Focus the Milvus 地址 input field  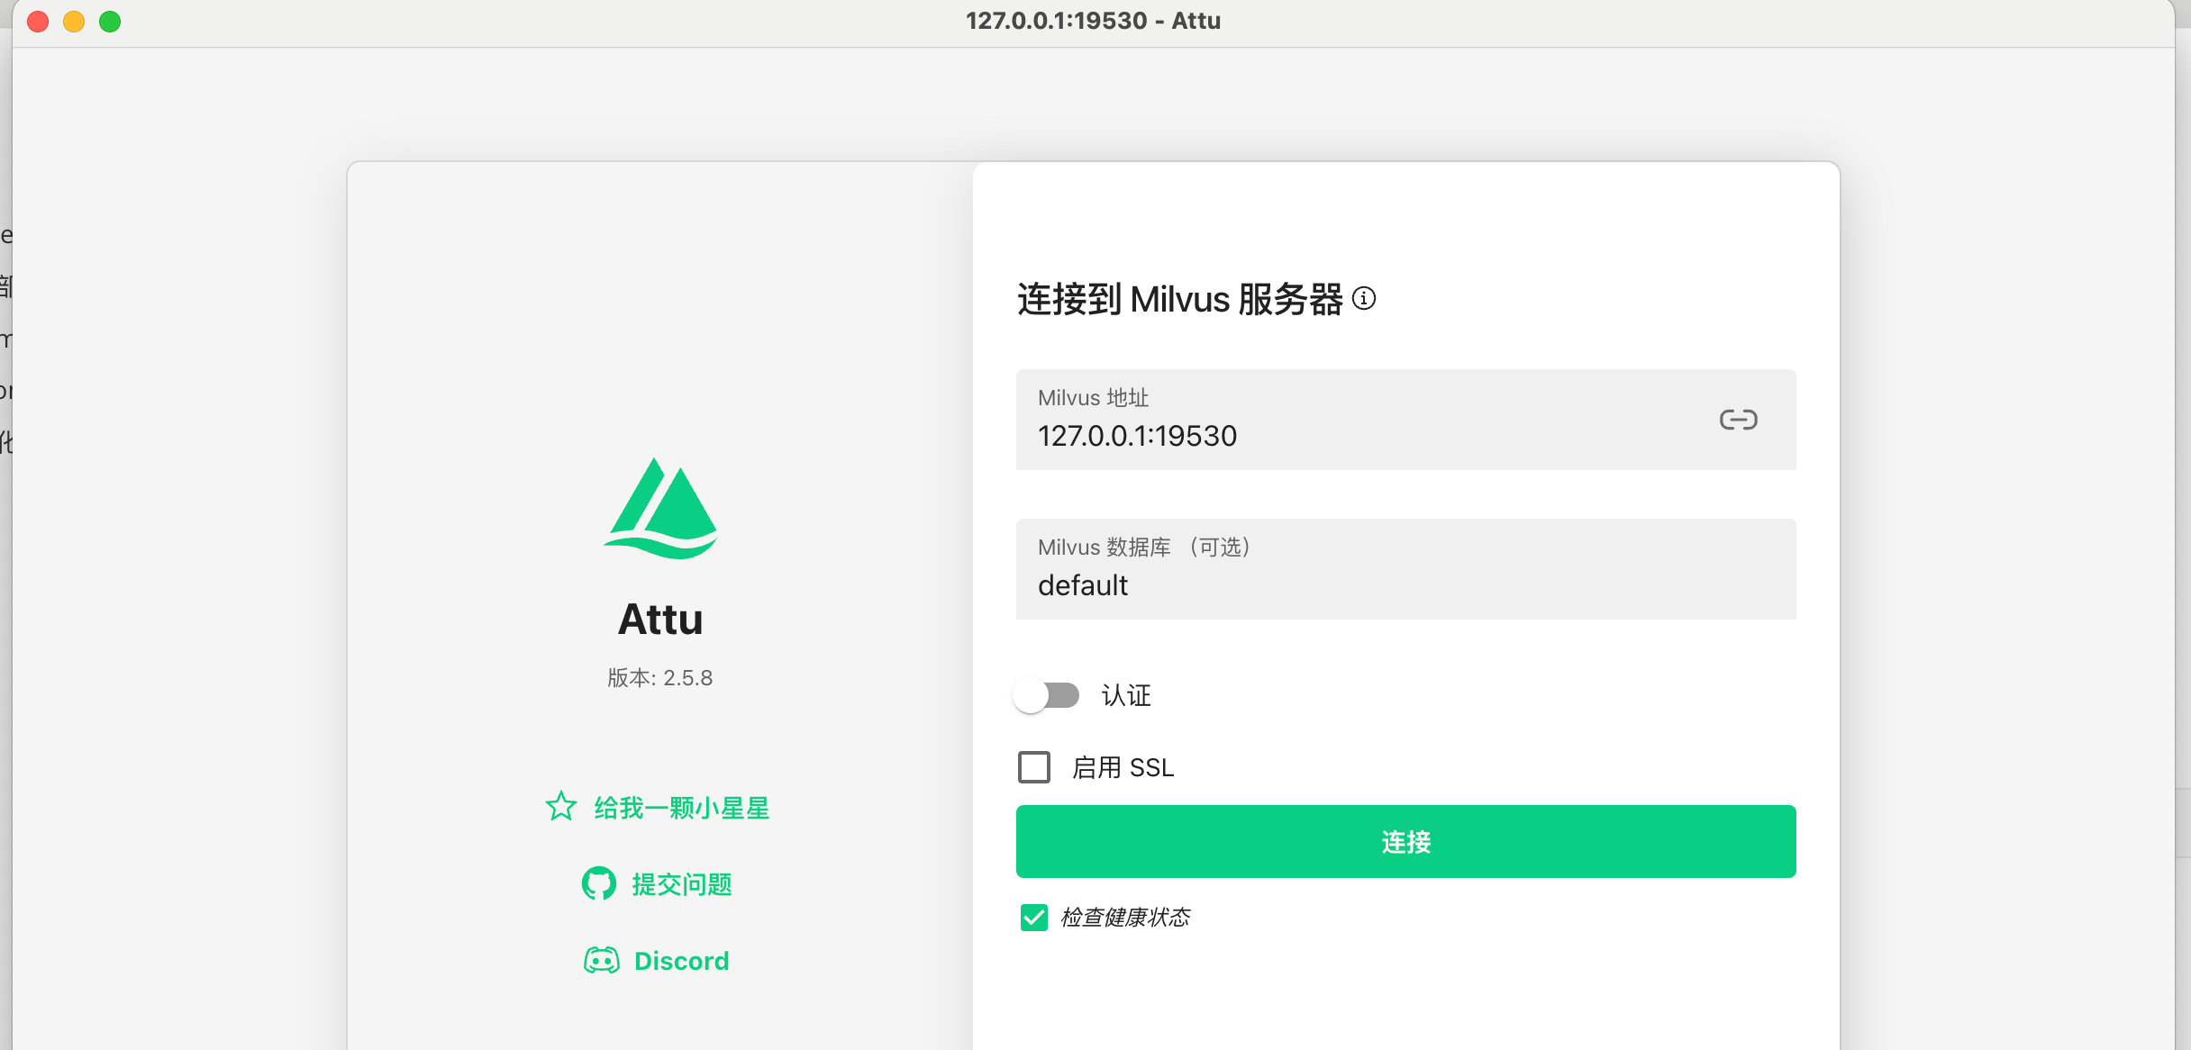coord(1406,420)
